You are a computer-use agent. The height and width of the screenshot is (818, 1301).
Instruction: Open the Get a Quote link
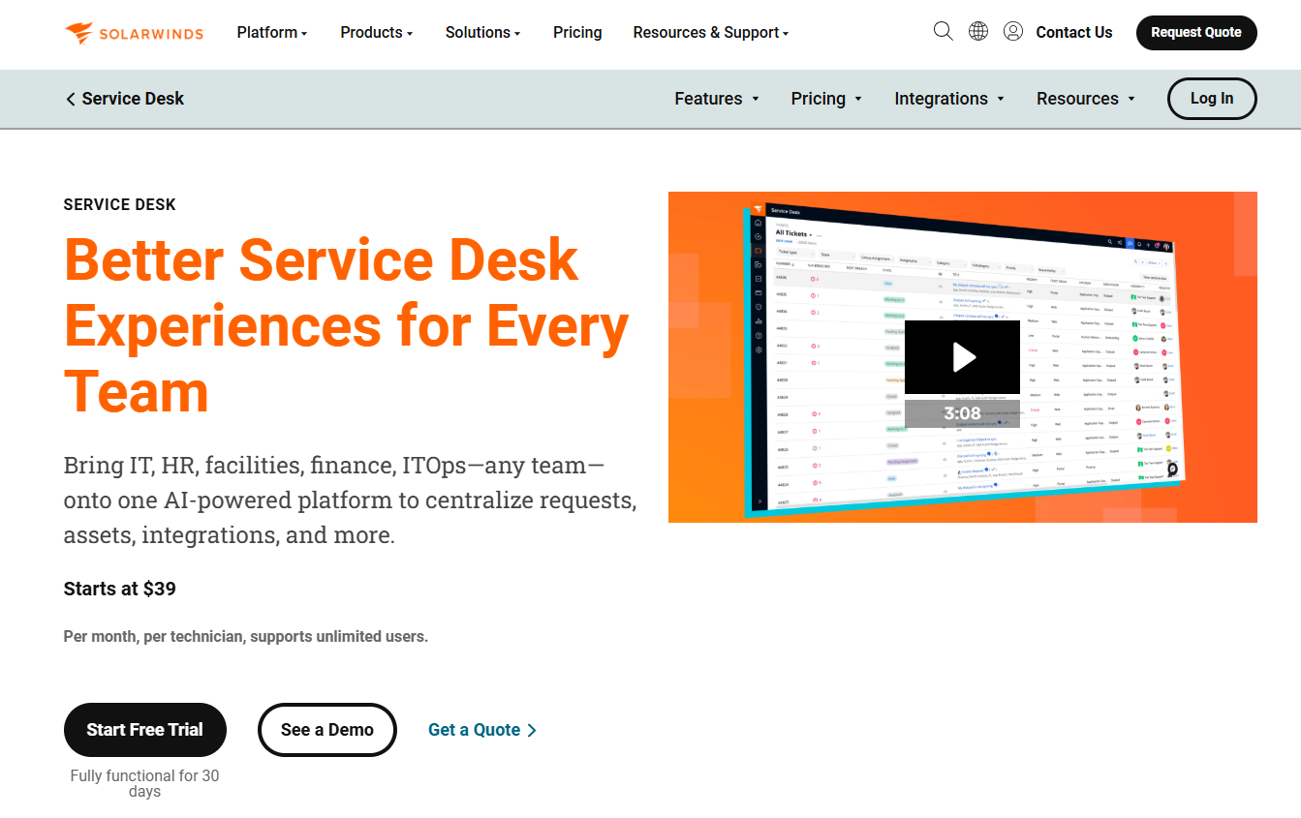[x=482, y=730]
